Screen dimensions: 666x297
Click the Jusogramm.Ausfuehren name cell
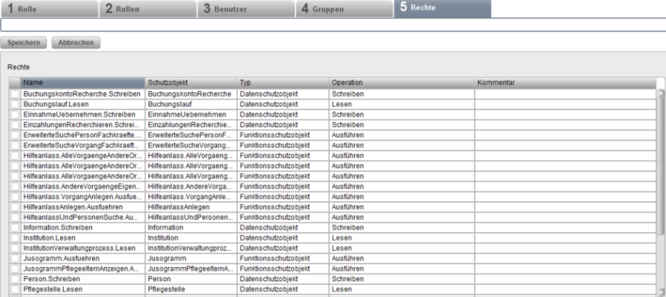pyautogui.click(x=82, y=258)
